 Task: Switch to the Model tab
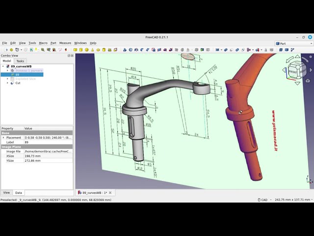7,61
